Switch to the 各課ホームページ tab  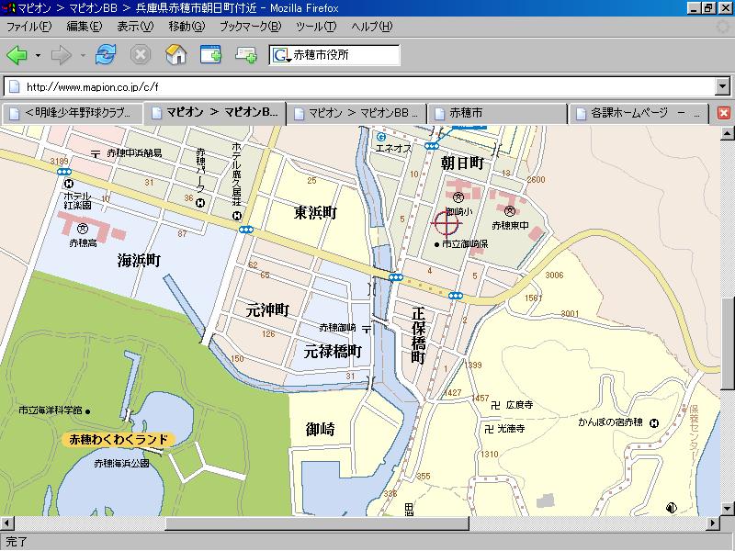[640, 113]
